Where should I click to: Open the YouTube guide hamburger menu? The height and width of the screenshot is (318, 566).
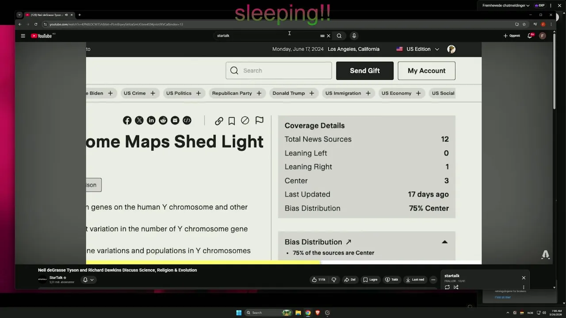tap(23, 36)
